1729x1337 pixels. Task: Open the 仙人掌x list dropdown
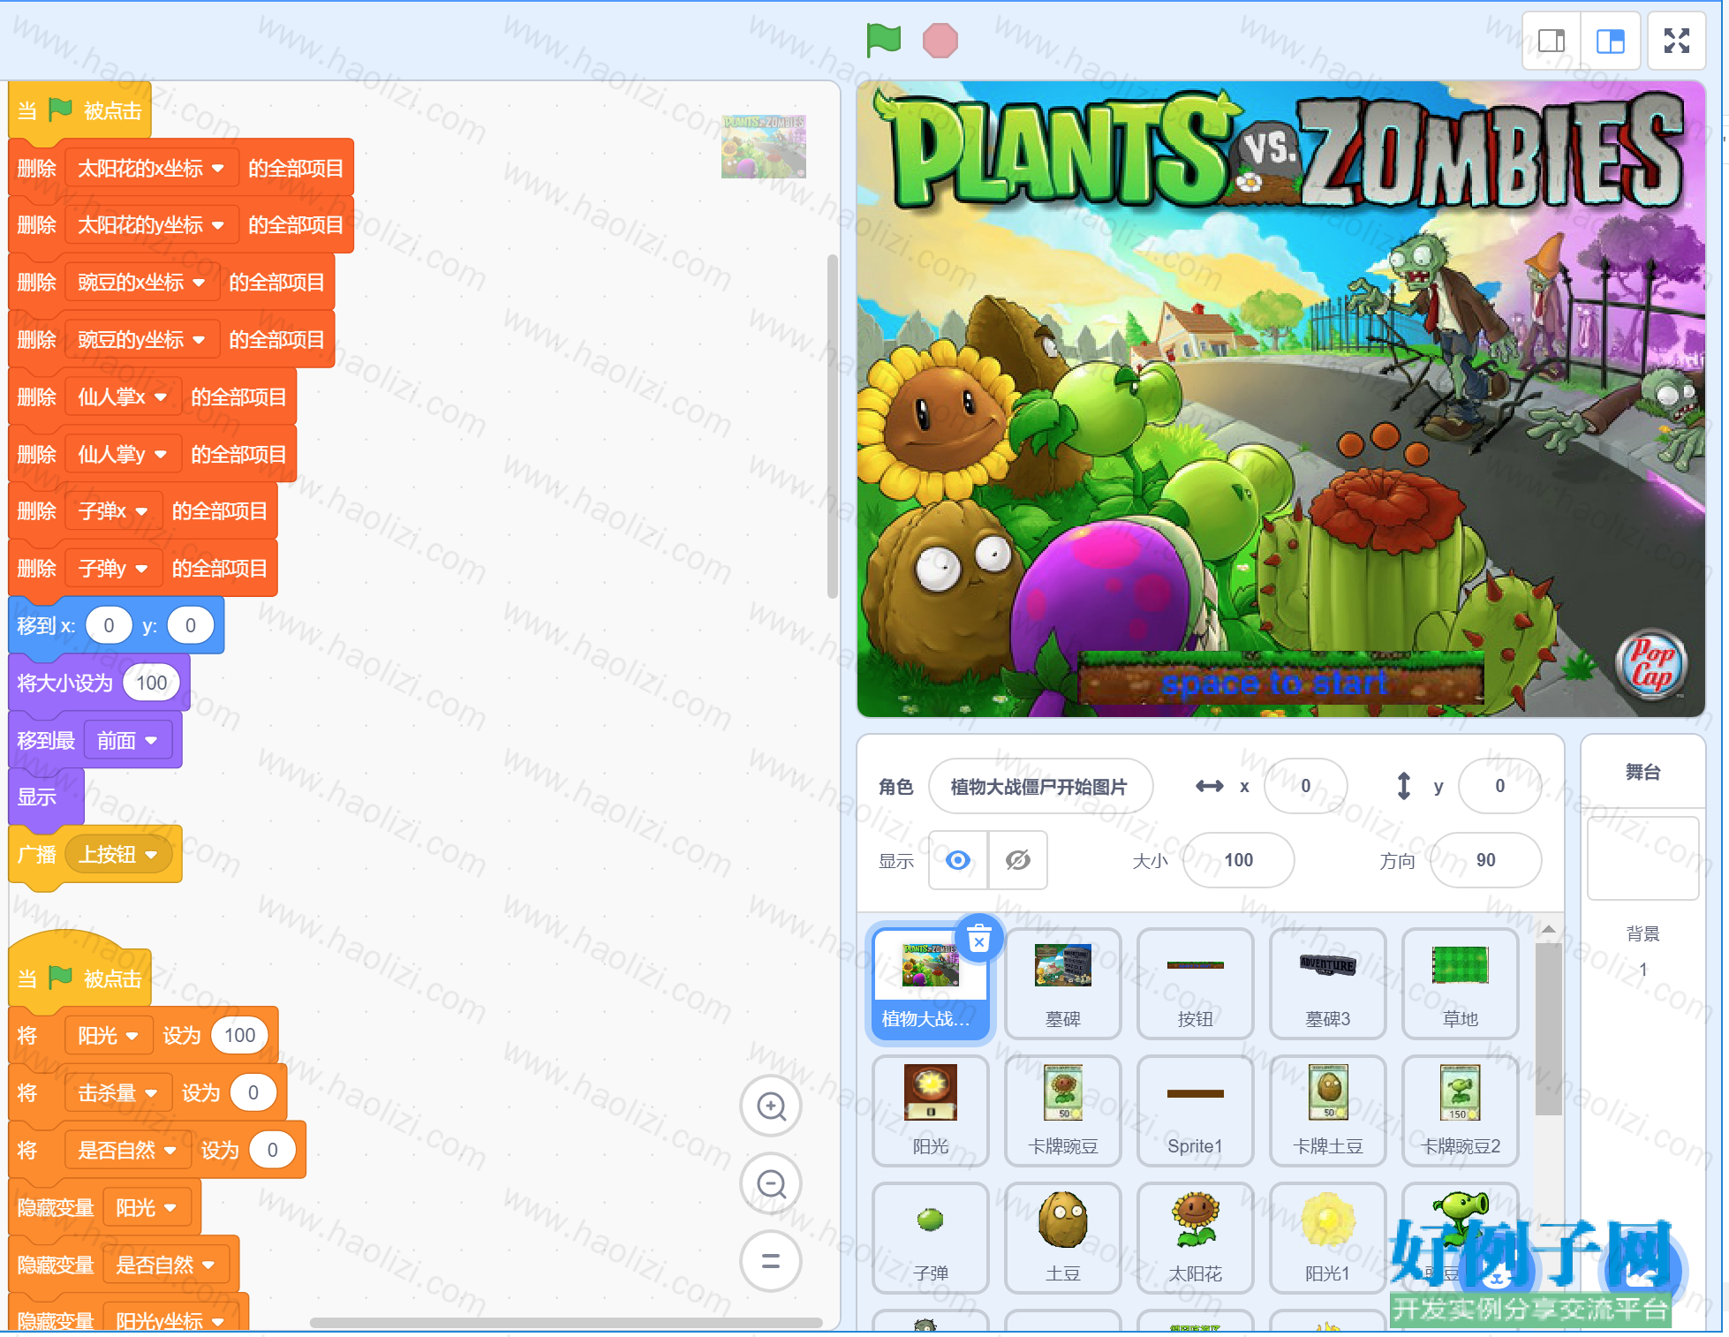[123, 397]
